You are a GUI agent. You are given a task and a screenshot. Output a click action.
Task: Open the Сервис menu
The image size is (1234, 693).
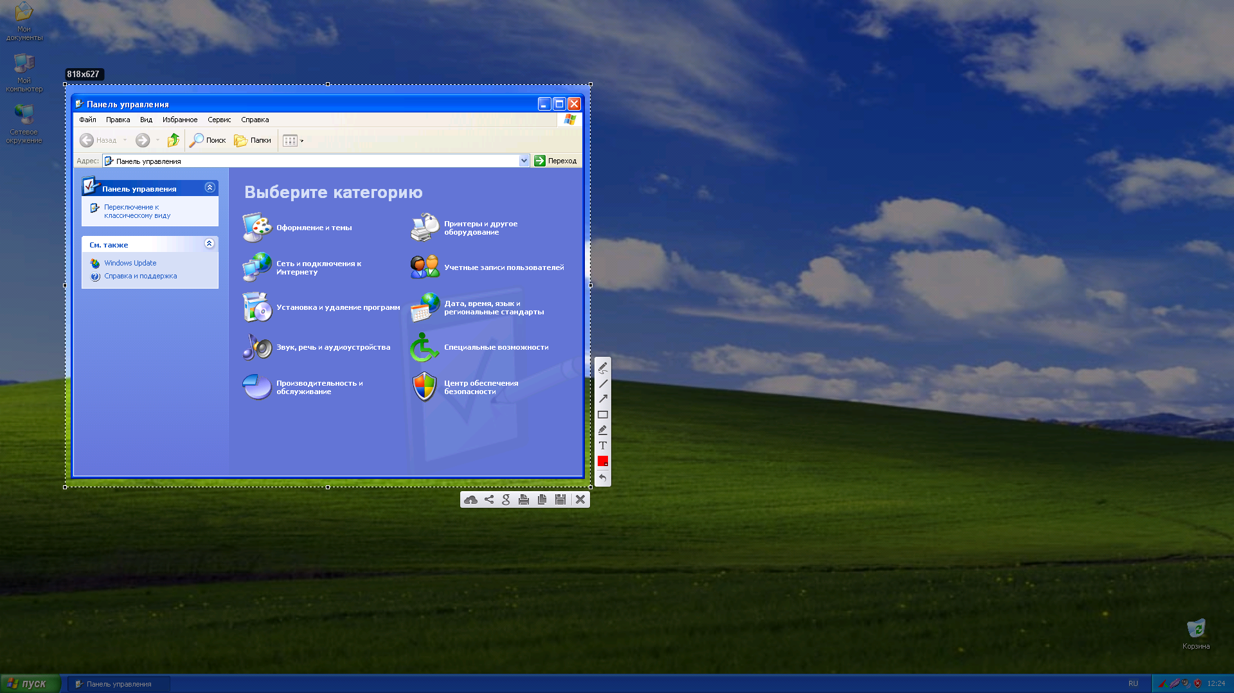(219, 120)
